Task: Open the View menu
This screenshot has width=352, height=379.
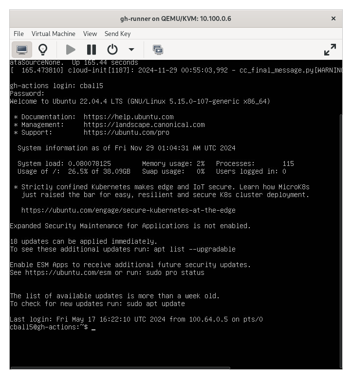Action: pyautogui.click(x=90, y=34)
